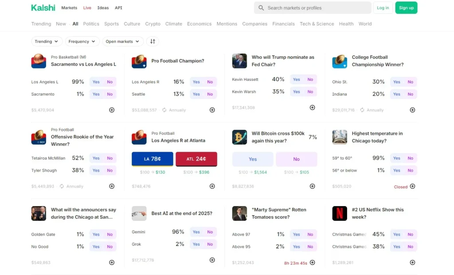
Task: Open the Open markets dropdown
Action: (123, 42)
